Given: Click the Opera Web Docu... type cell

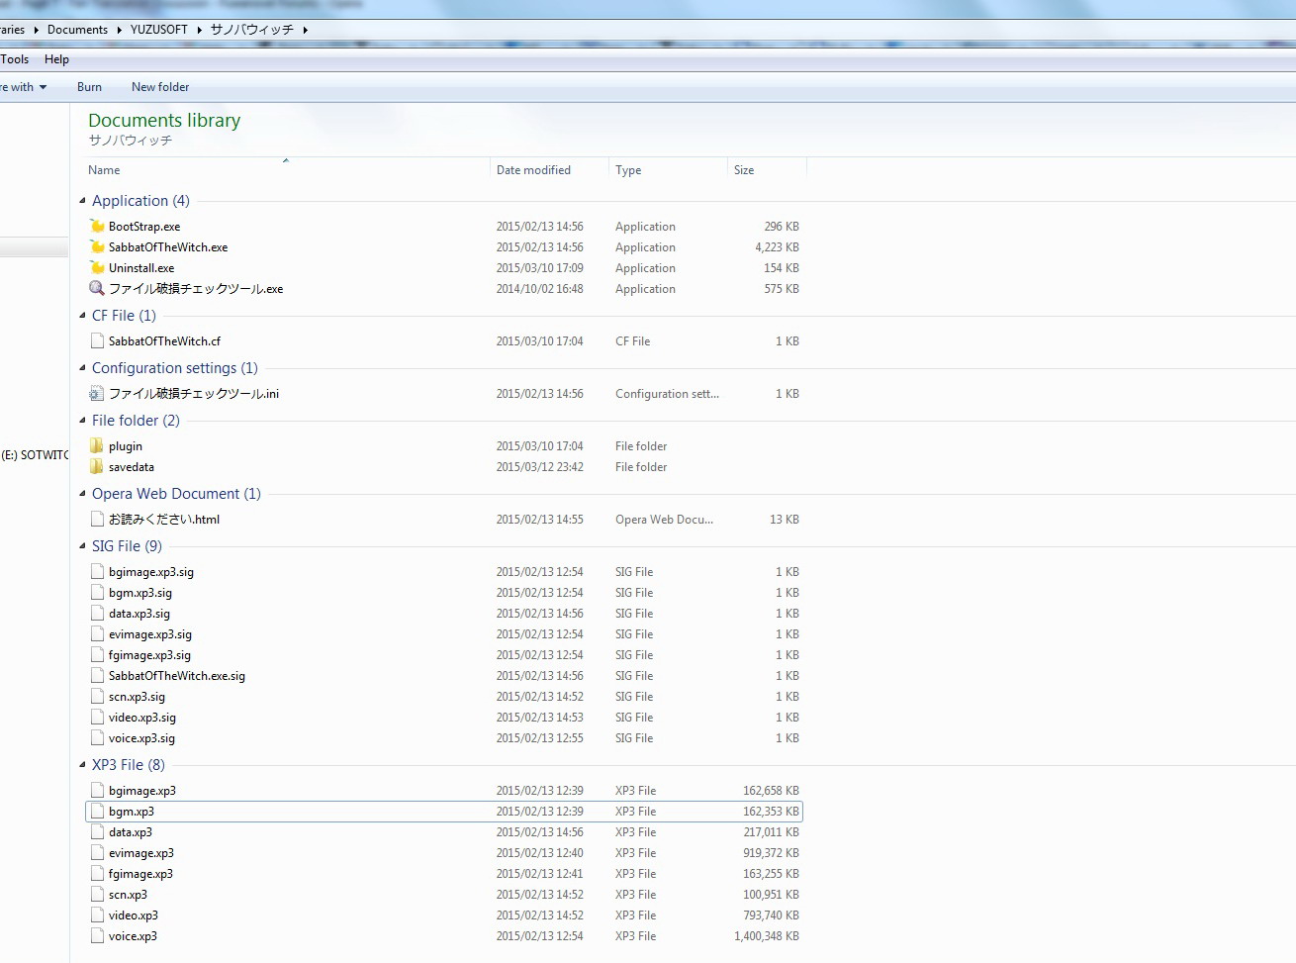Looking at the screenshot, I should tap(664, 520).
